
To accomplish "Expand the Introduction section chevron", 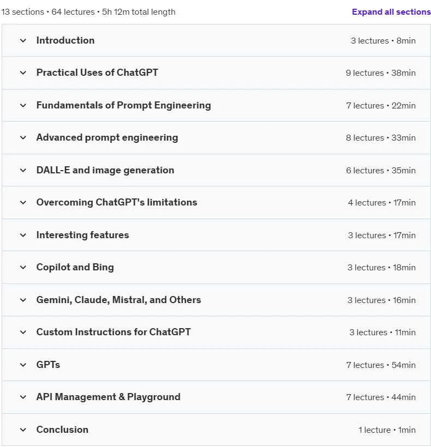I will [23, 40].
